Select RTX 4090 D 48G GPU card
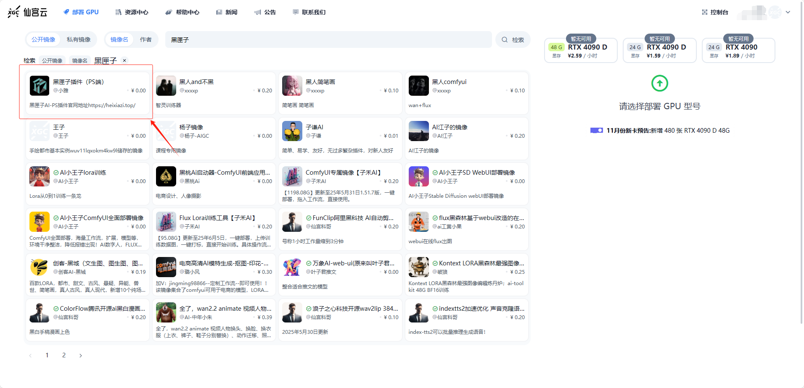The height and width of the screenshot is (388, 804). (581, 50)
